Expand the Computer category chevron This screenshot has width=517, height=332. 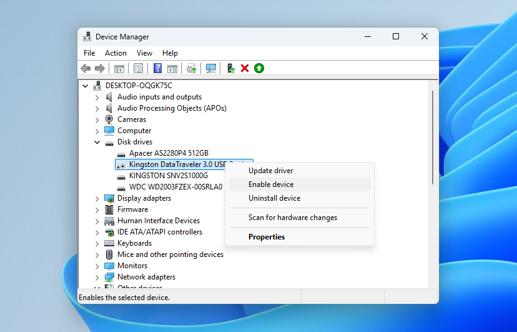coord(97,131)
